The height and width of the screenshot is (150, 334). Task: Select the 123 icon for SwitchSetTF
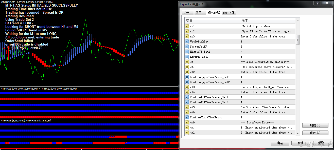187,47
